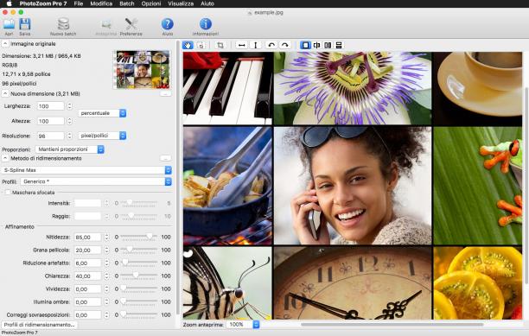Click the Altezza input field
This screenshot has height=336, width=529.
click(x=50, y=121)
